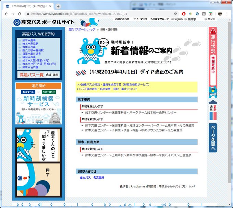Open the 新時刻検索サービス banner

coord(38,103)
